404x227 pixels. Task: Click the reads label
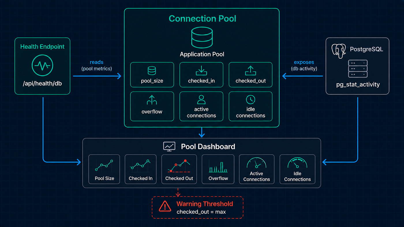96,62
